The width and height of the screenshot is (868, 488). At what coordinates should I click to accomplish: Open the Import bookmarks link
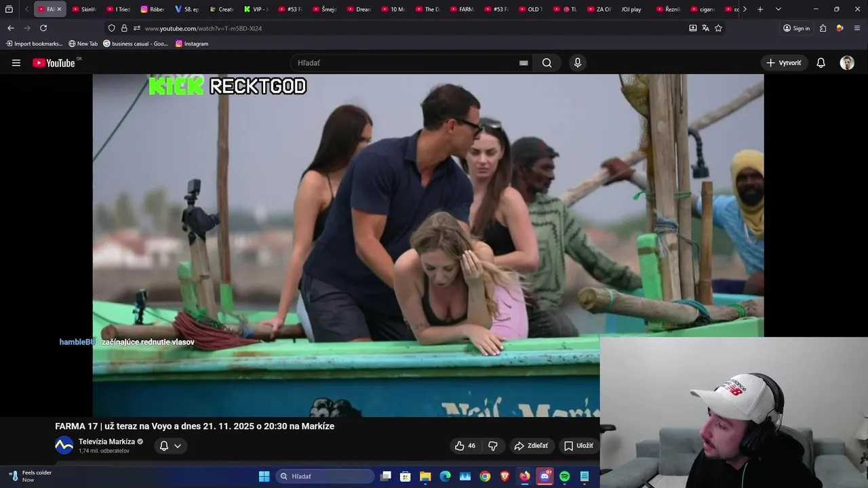(x=34, y=43)
